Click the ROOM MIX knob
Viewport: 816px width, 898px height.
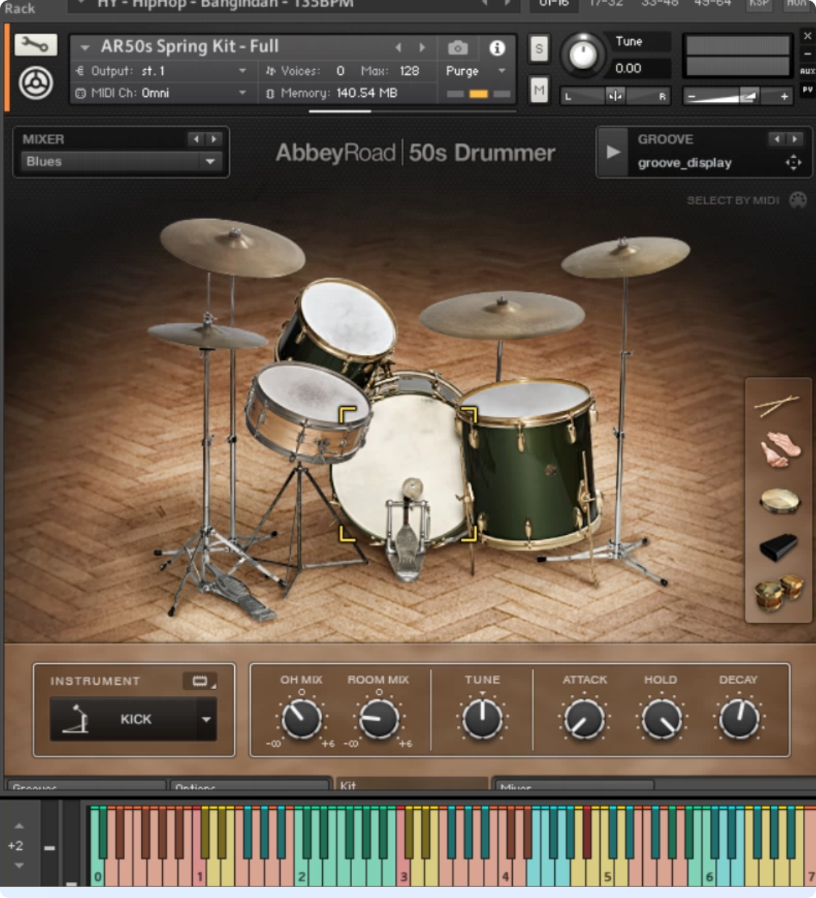[x=379, y=720]
